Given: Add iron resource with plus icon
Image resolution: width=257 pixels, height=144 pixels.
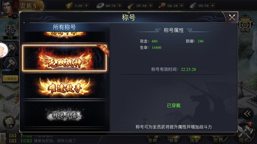Looking at the screenshot, I should tap(212, 6).
